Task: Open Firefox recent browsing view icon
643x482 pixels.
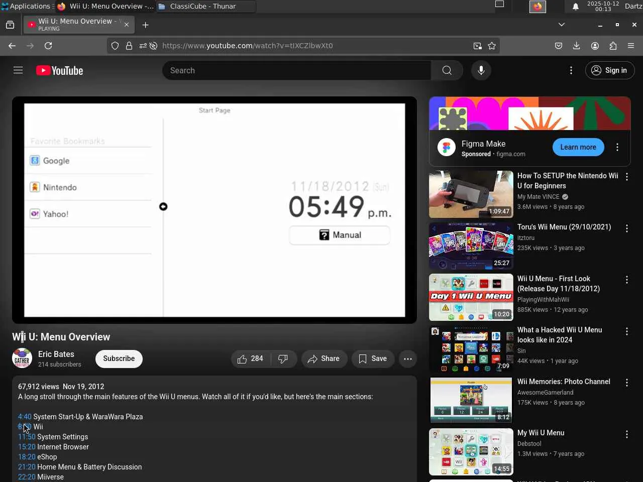Action: coord(10,25)
